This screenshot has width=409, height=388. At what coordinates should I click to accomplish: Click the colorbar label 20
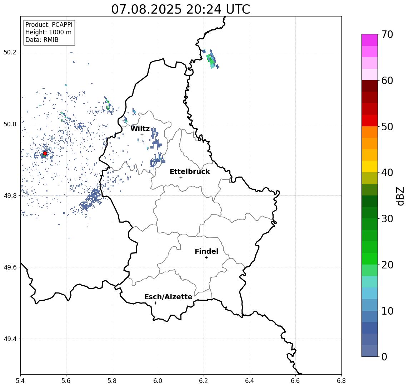pyautogui.click(x=387, y=265)
